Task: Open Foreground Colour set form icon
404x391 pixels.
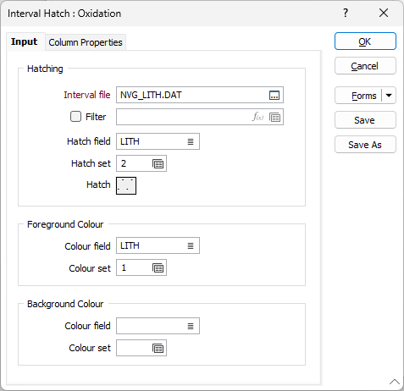Action: click(158, 267)
